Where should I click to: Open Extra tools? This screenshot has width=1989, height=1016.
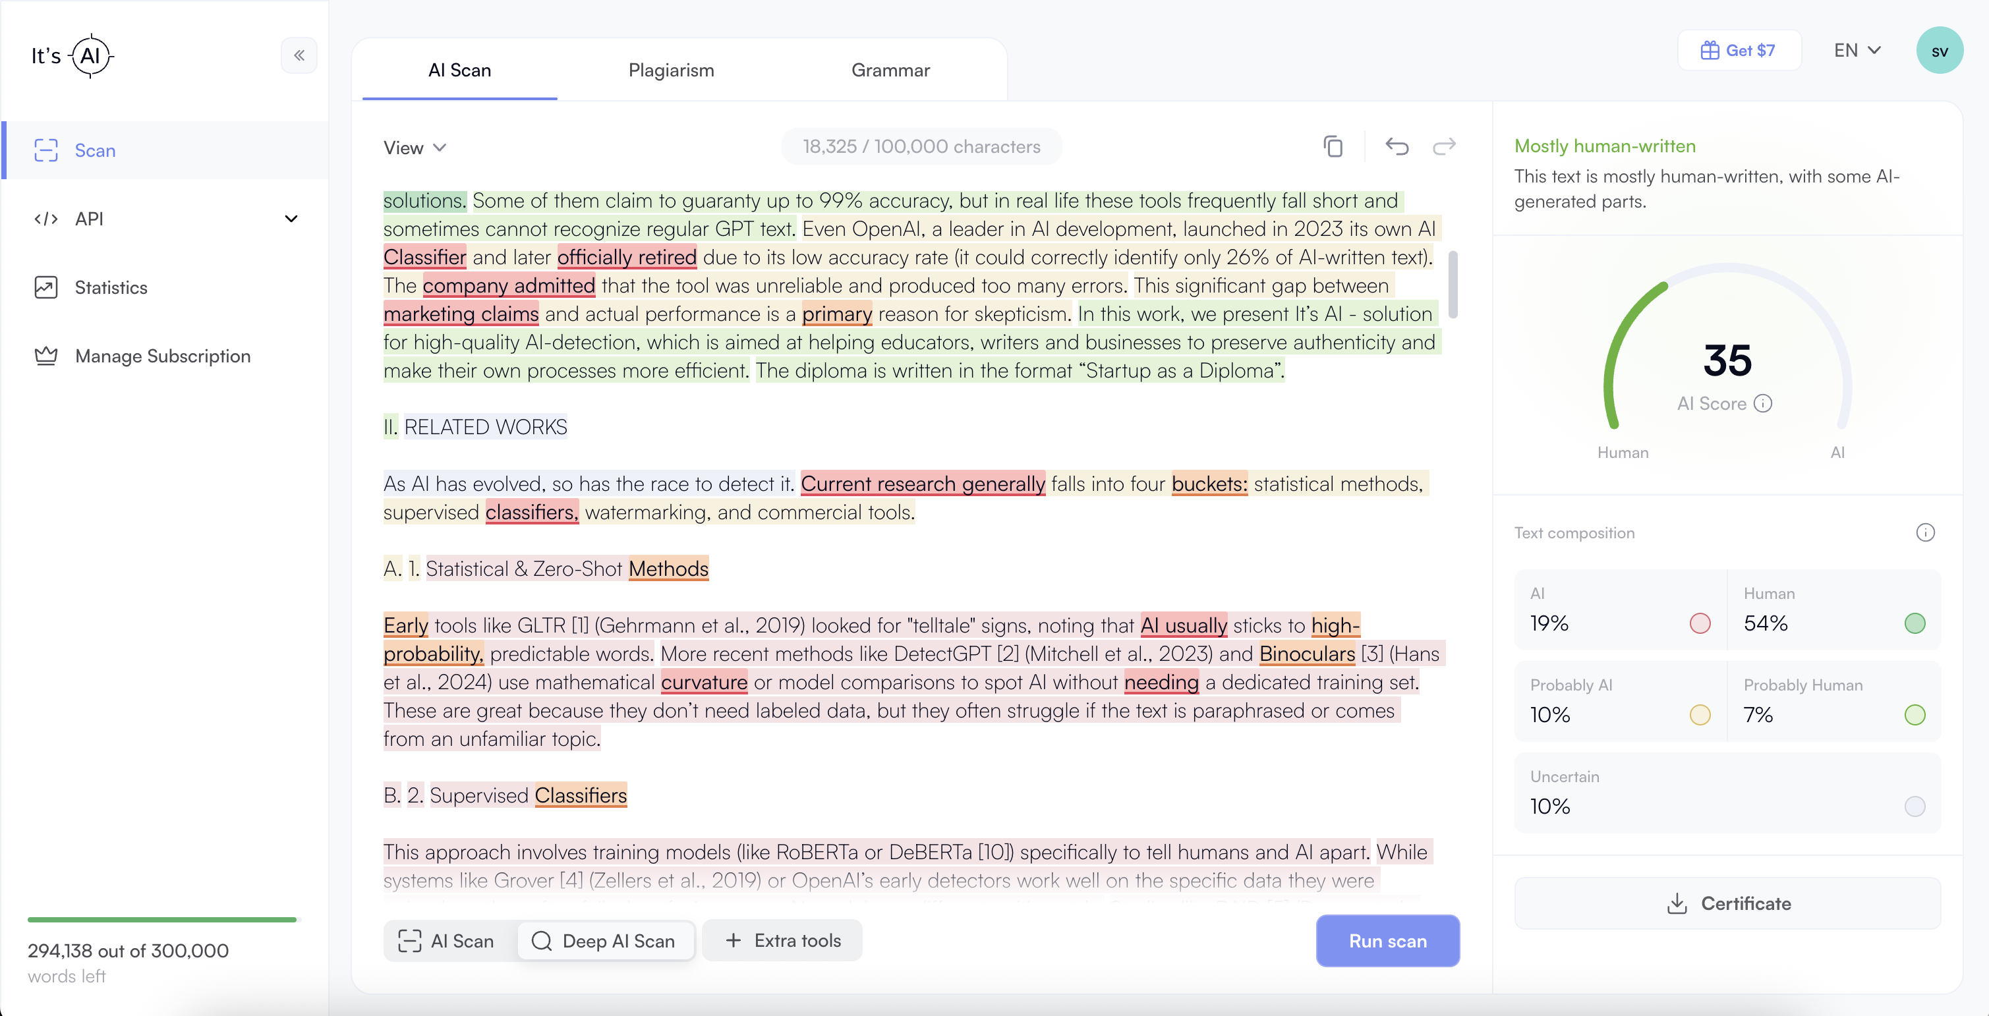tap(782, 940)
